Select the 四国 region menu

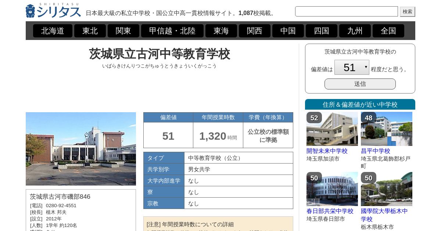[x=322, y=31]
